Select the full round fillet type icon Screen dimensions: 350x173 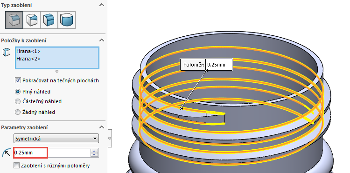[67, 20]
